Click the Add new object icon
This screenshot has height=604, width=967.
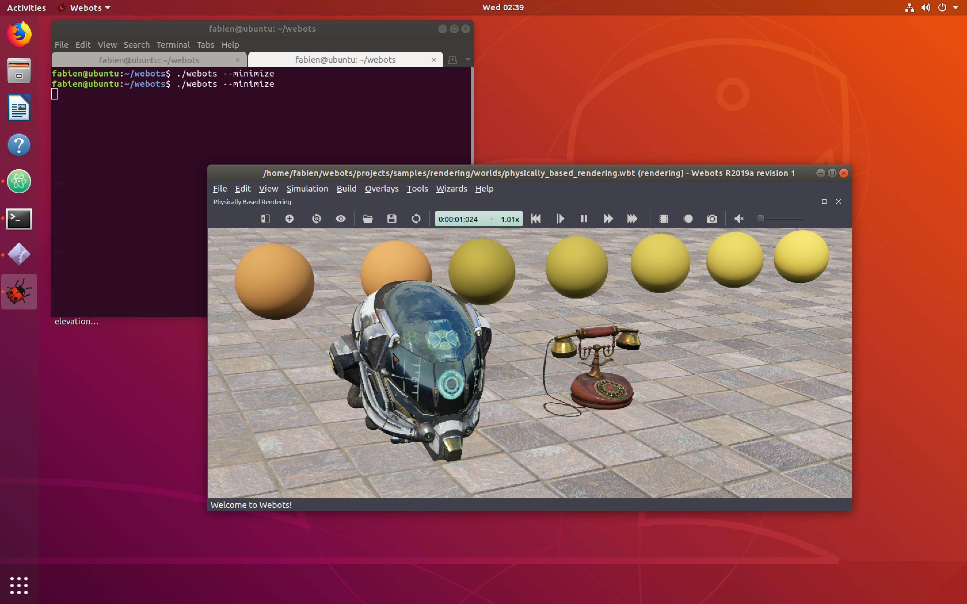pos(289,219)
